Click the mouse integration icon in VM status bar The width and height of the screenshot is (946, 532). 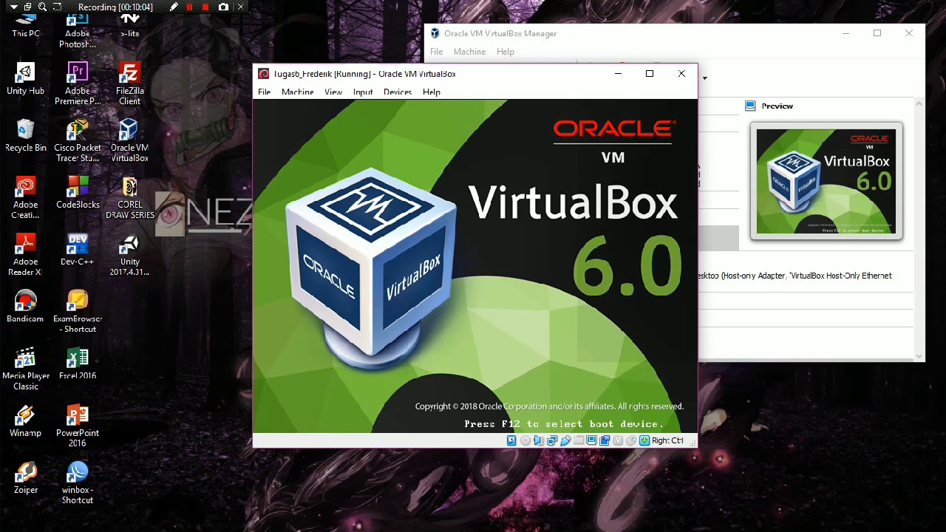(x=631, y=440)
